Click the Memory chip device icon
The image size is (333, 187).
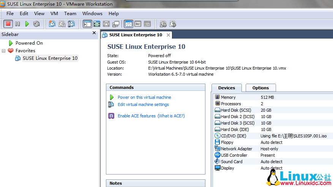pos(217,97)
